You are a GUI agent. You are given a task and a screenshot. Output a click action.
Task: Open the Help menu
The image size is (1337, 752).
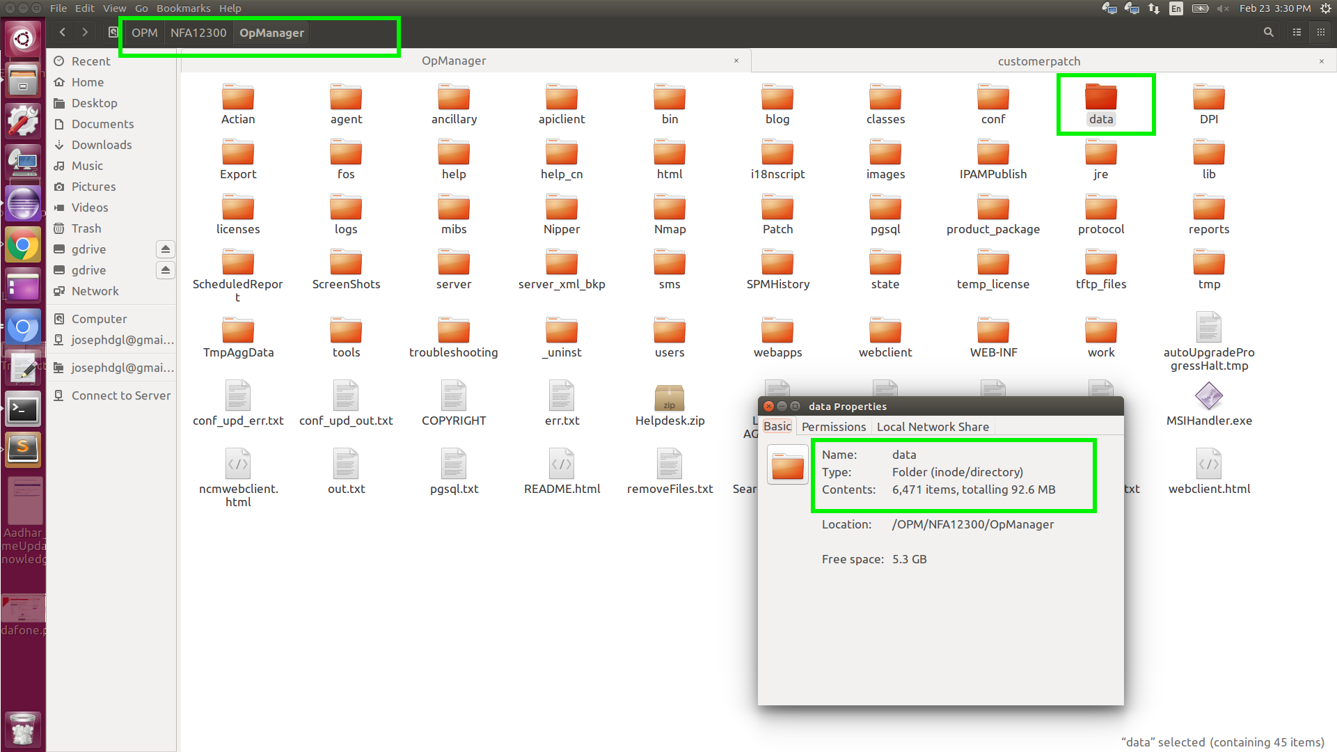click(x=230, y=8)
